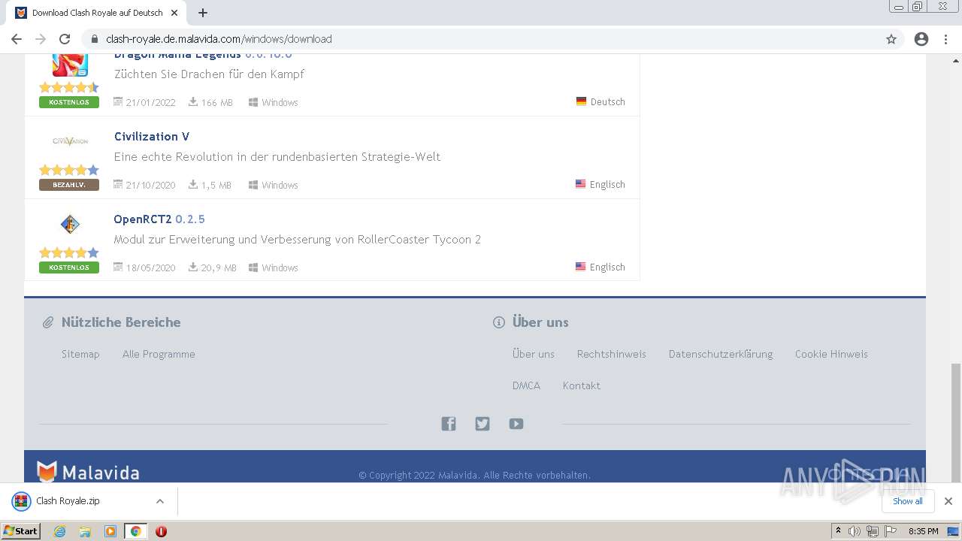Open the Cookie Hinweis link
This screenshot has height=541, width=962.
click(831, 354)
